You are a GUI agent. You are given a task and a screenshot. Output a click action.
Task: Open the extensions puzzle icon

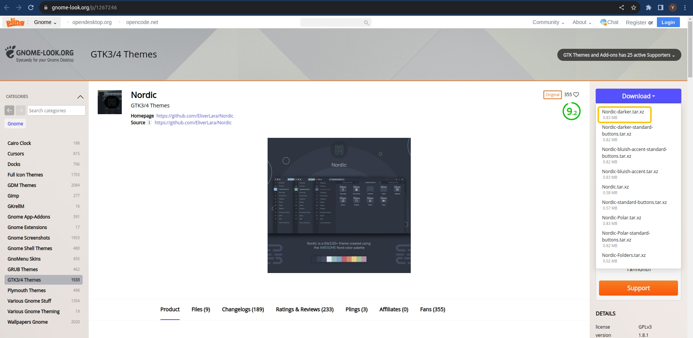click(649, 8)
